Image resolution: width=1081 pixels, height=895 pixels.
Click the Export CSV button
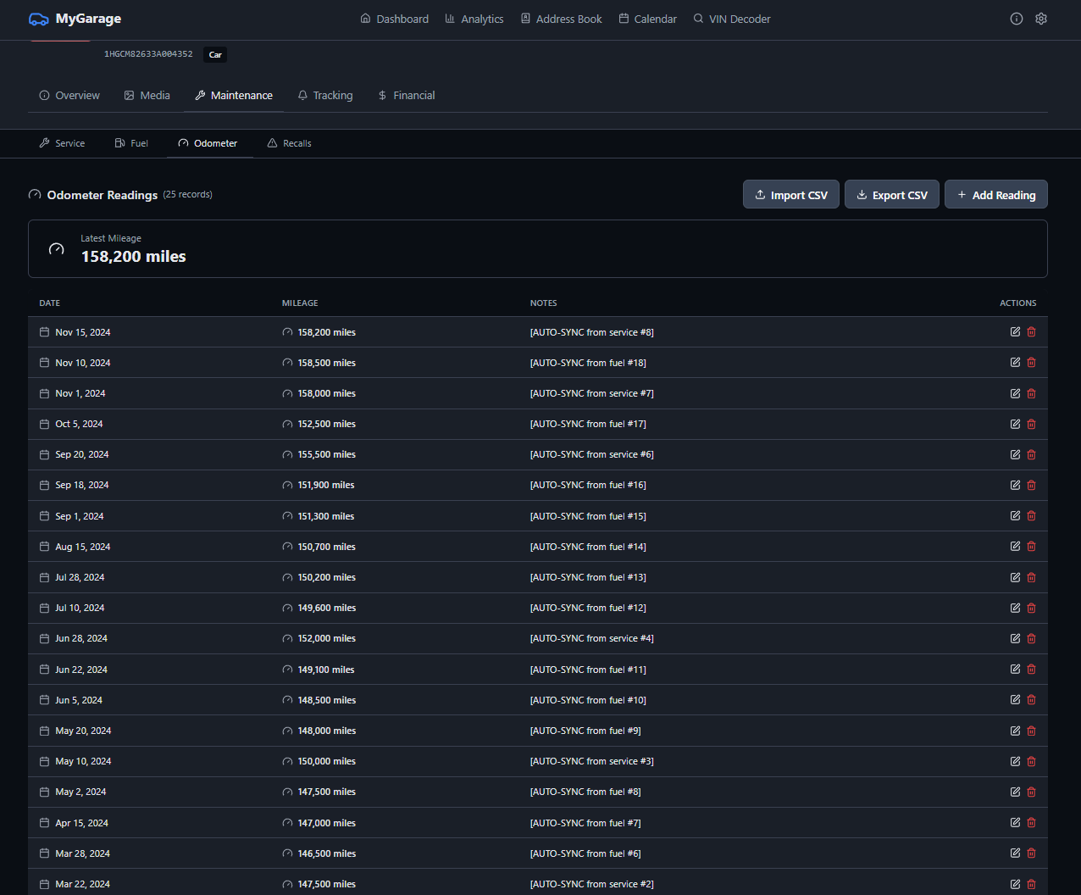[x=891, y=195]
